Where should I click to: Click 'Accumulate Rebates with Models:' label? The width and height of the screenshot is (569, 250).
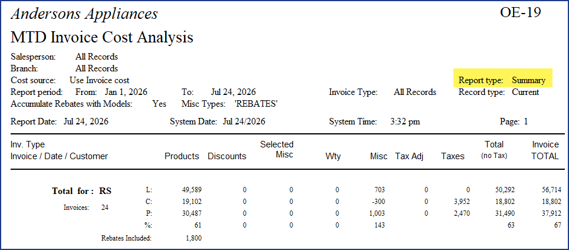tap(71, 104)
